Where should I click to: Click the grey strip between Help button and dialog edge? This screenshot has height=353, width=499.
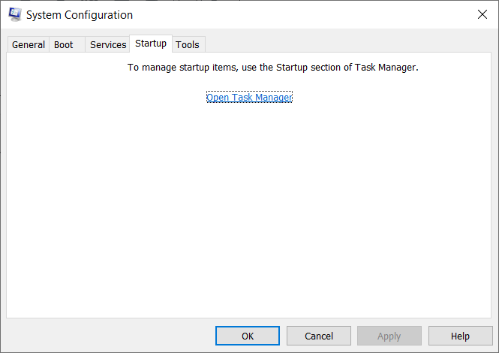[x=495, y=336]
